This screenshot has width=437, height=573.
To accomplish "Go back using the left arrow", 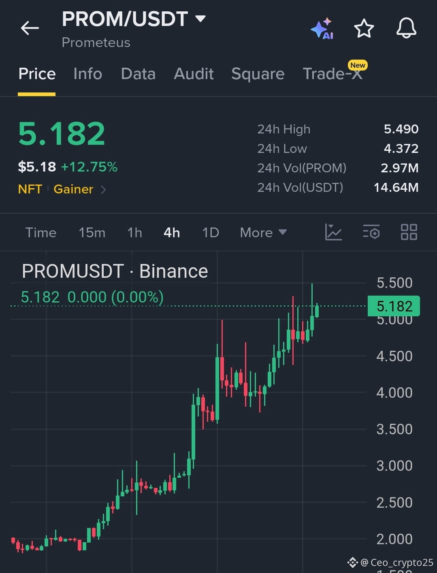I will (x=30, y=28).
